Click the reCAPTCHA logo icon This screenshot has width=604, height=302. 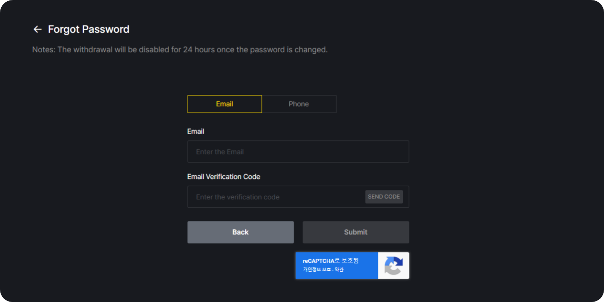click(x=394, y=265)
